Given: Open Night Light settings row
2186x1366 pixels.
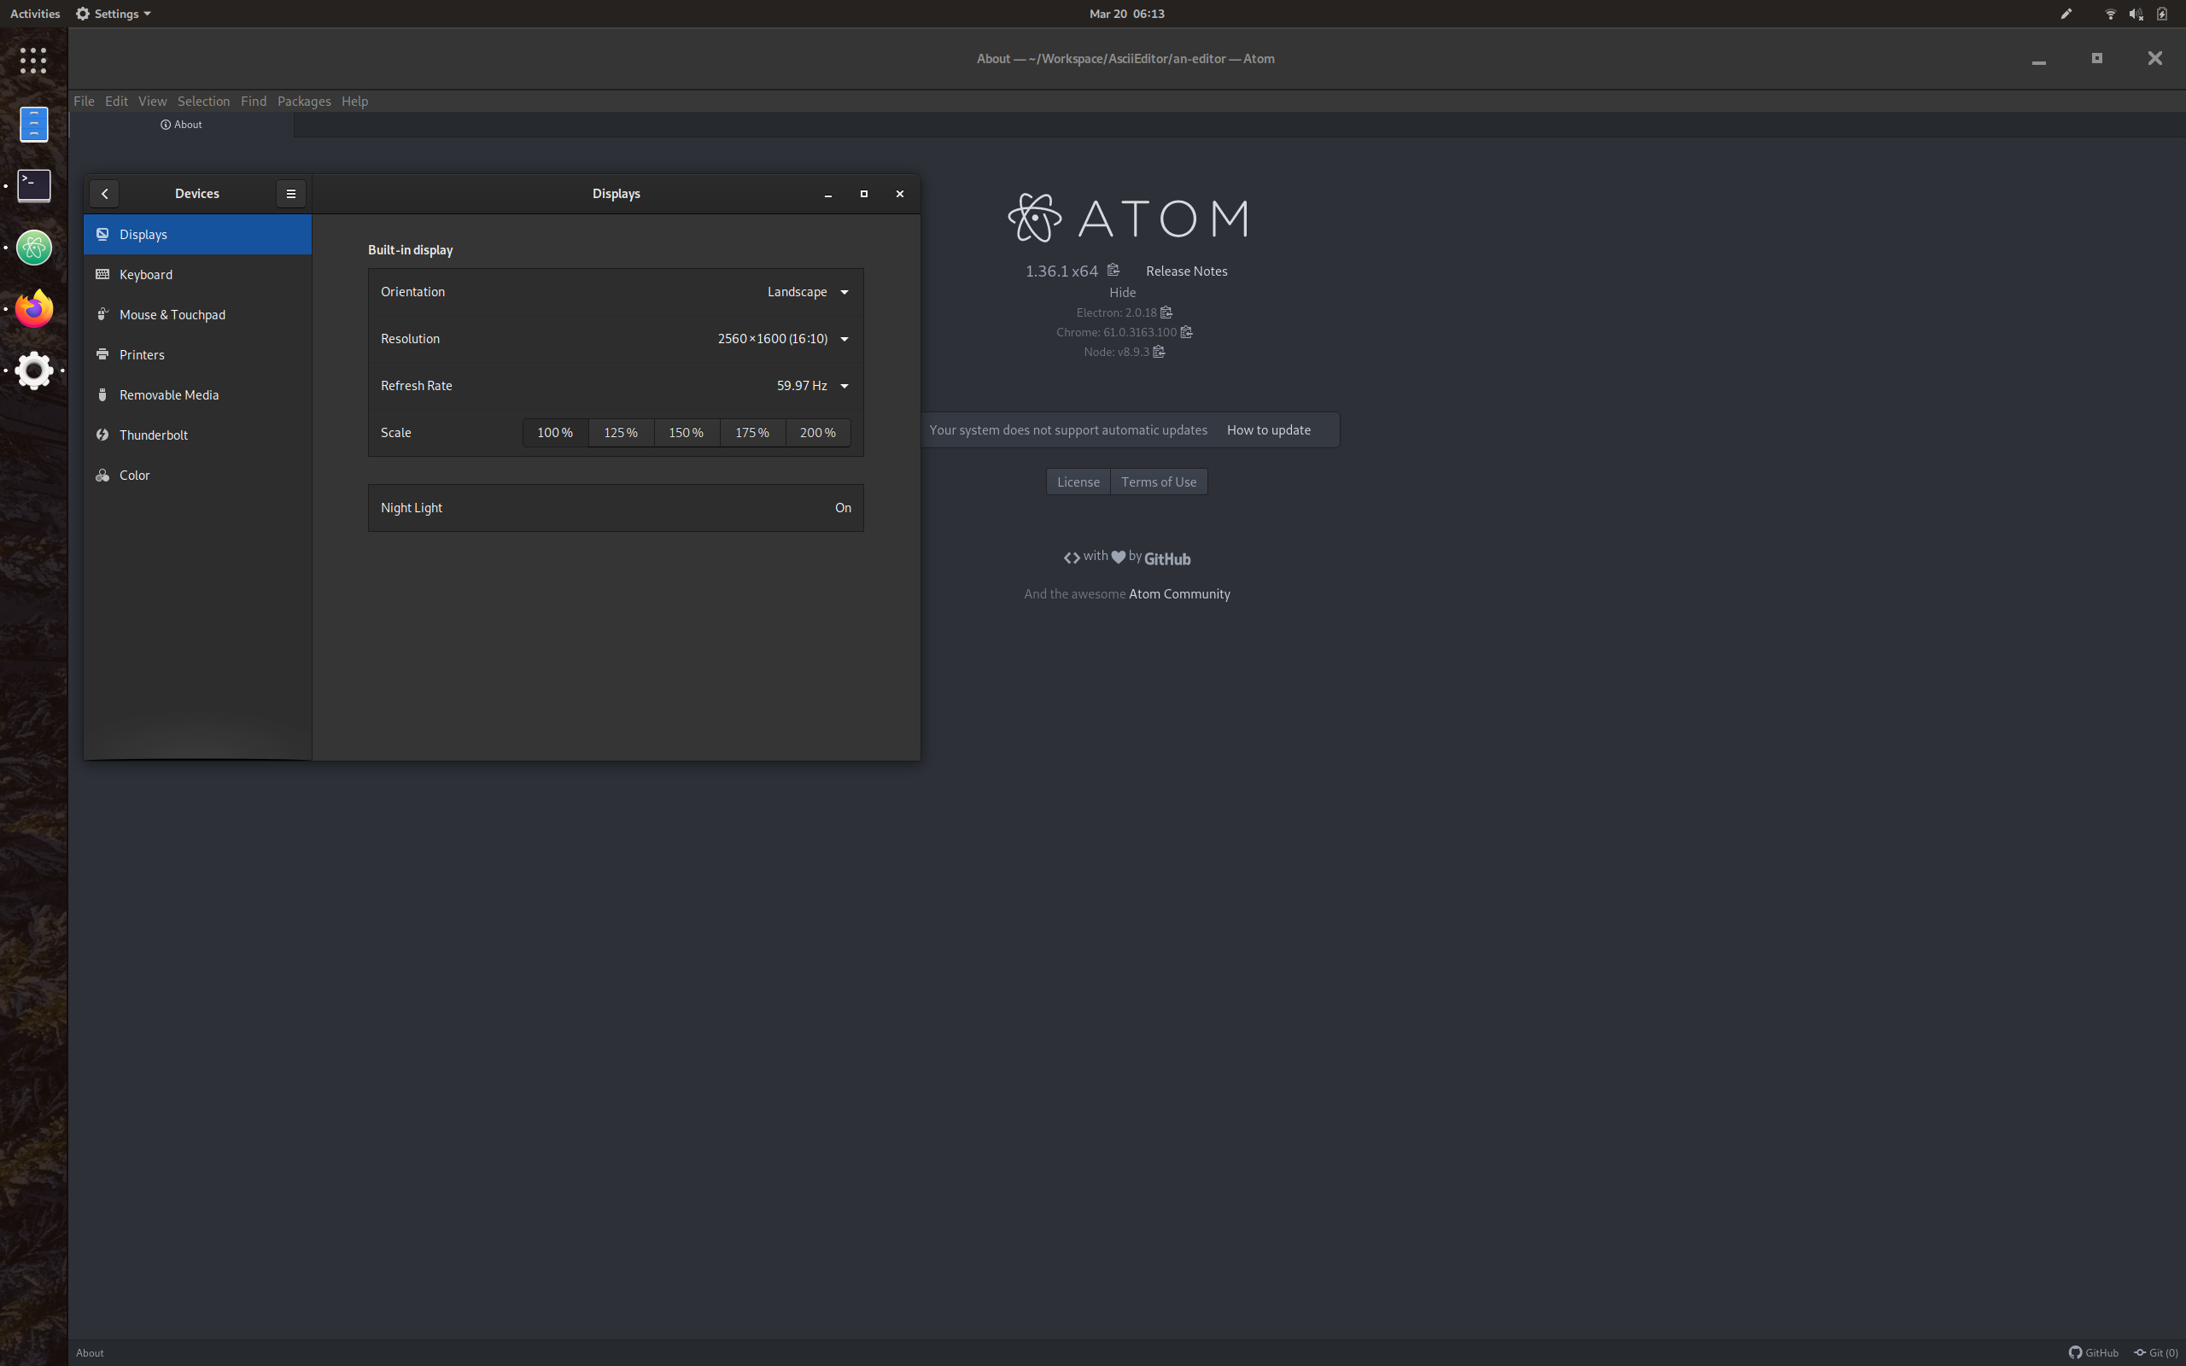Looking at the screenshot, I should click(x=615, y=508).
